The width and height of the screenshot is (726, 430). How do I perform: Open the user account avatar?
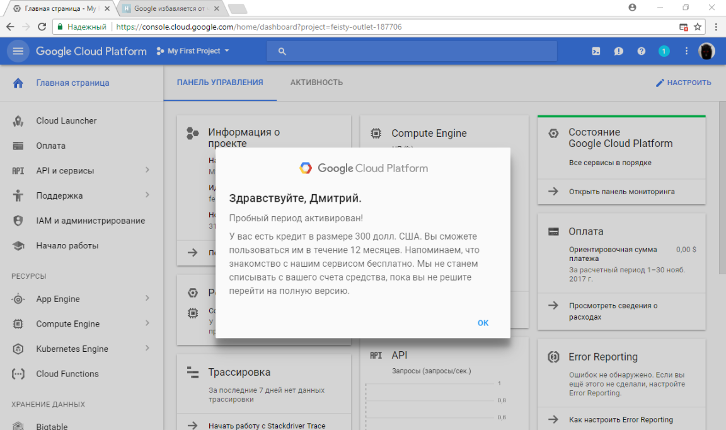pos(706,51)
